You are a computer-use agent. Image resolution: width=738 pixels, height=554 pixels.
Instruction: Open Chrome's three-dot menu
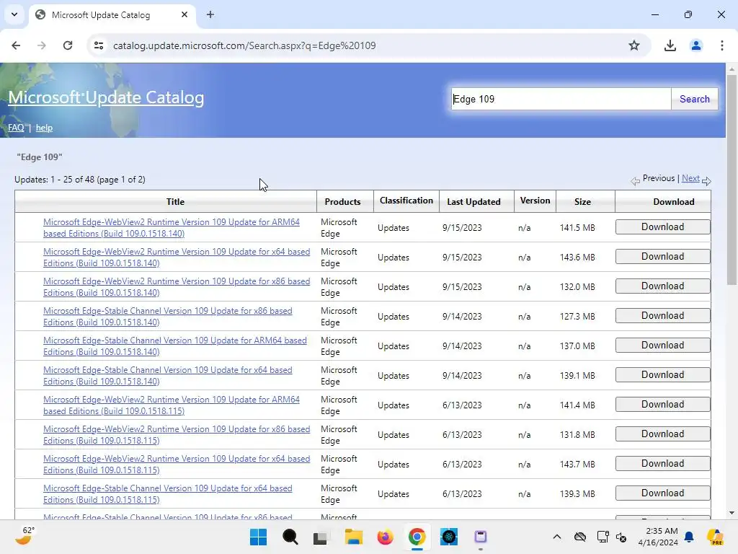[x=721, y=45]
